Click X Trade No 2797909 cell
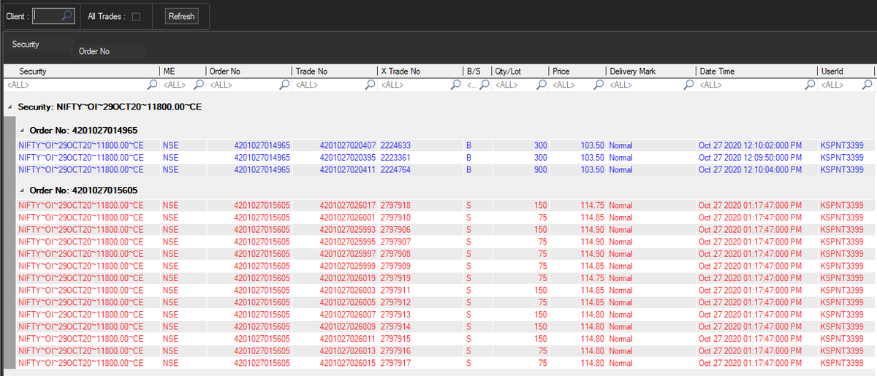 (420, 266)
